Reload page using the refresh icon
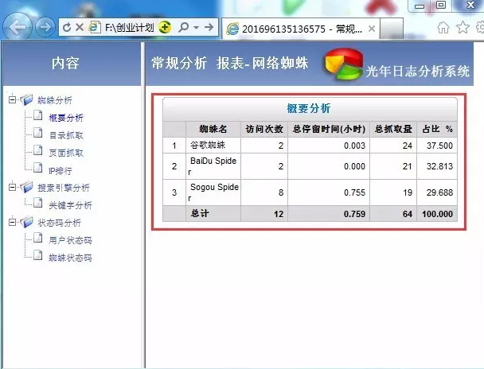Image resolution: width=484 pixels, height=369 pixels. coord(67,27)
